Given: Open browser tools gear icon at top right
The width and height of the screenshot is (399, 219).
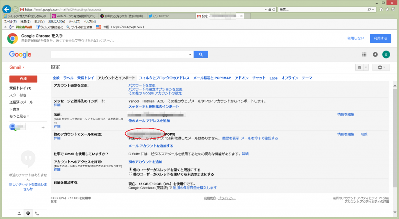Looking at the screenshot, I should tap(393, 9).
